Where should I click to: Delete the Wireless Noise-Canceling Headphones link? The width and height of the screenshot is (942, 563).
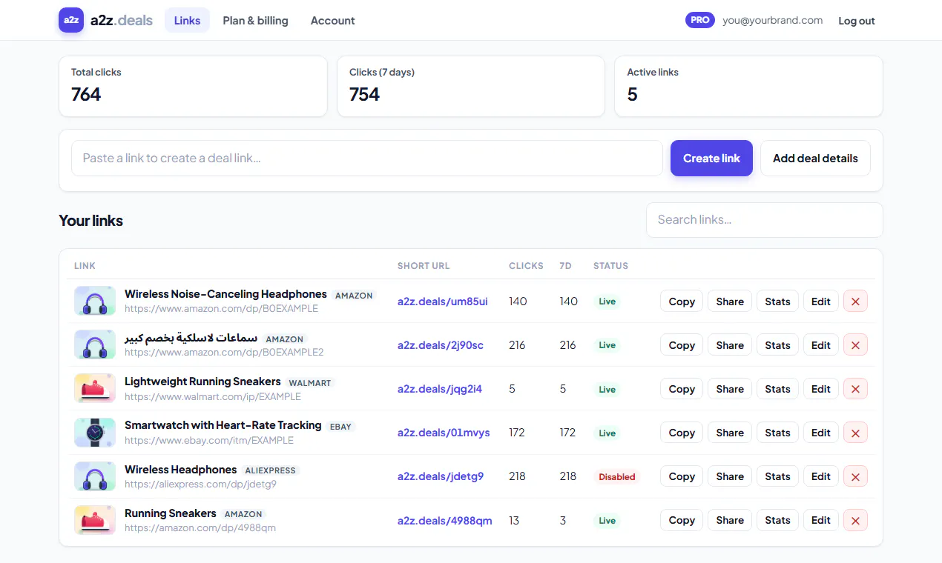pyautogui.click(x=855, y=302)
